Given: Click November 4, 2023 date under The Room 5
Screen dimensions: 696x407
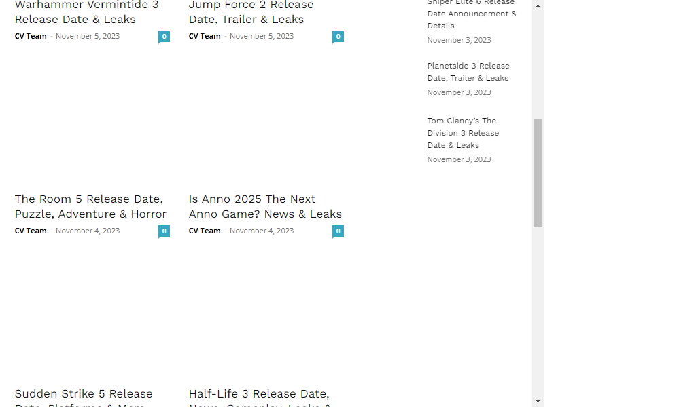Looking at the screenshot, I should [x=88, y=231].
